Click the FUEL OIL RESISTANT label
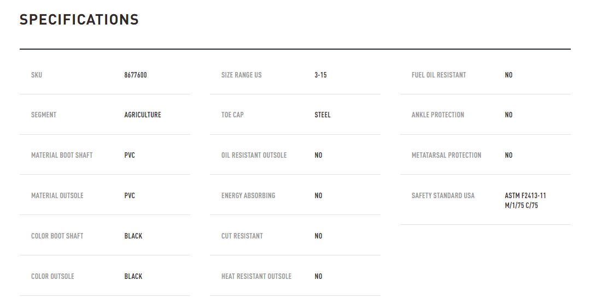591x304 pixels. coord(438,75)
